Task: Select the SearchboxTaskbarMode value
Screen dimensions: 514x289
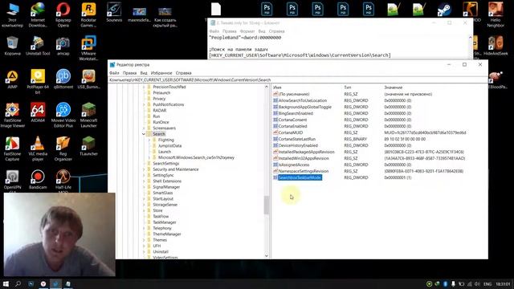Action: click(300, 177)
